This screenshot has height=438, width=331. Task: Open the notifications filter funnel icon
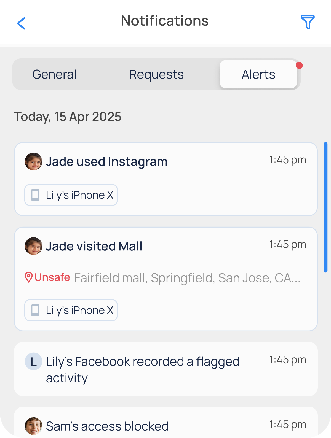click(307, 22)
